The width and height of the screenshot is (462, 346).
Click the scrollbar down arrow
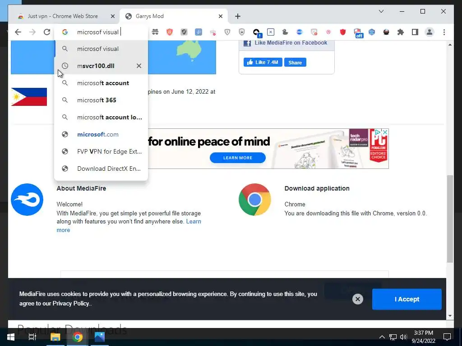450,316
